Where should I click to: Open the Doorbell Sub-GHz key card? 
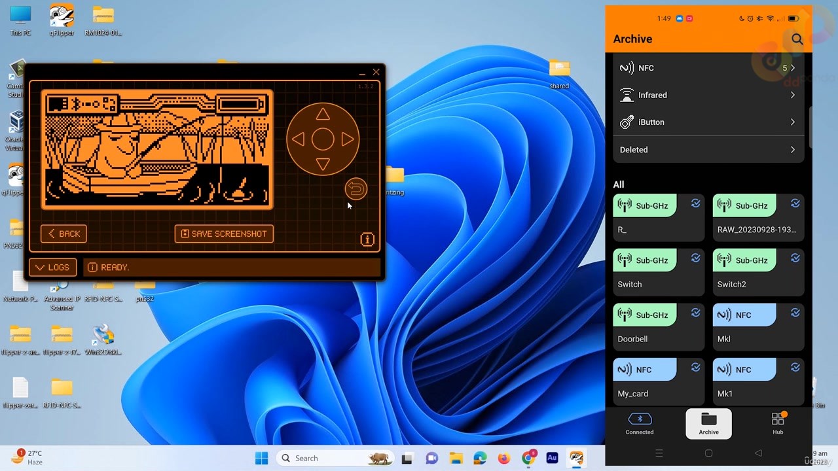coord(659,327)
